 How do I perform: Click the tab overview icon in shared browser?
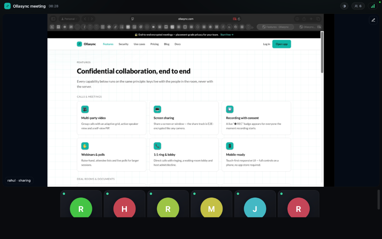(318, 19)
